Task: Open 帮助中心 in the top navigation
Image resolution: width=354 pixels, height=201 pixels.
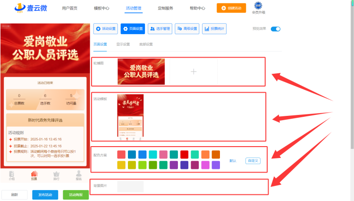Action: (x=198, y=9)
